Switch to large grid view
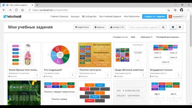The height and width of the screenshot is (108, 192). click(173, 27)
